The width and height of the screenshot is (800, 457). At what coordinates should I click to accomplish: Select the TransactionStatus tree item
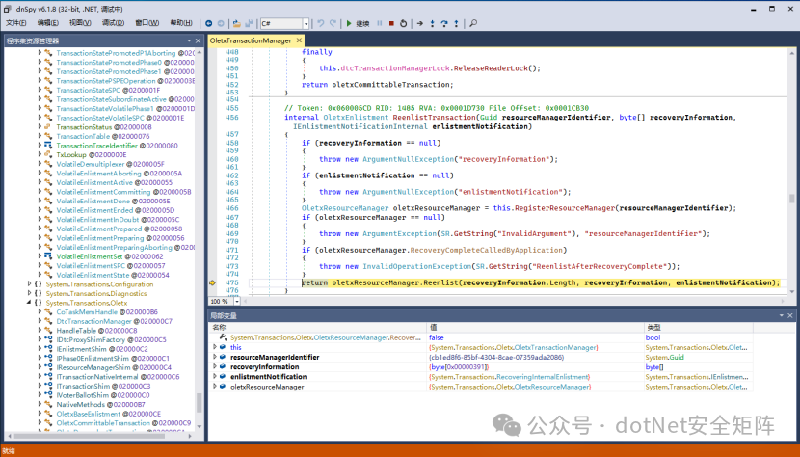click(84, 127)
